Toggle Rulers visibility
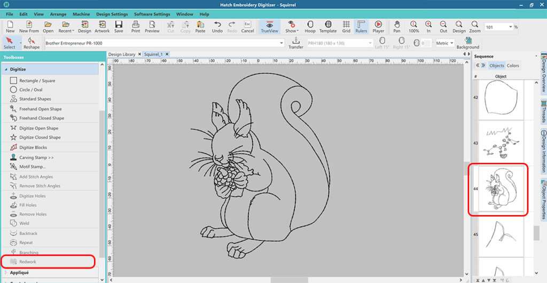This screenshot has height=283, width=547. tap(361, 27)
